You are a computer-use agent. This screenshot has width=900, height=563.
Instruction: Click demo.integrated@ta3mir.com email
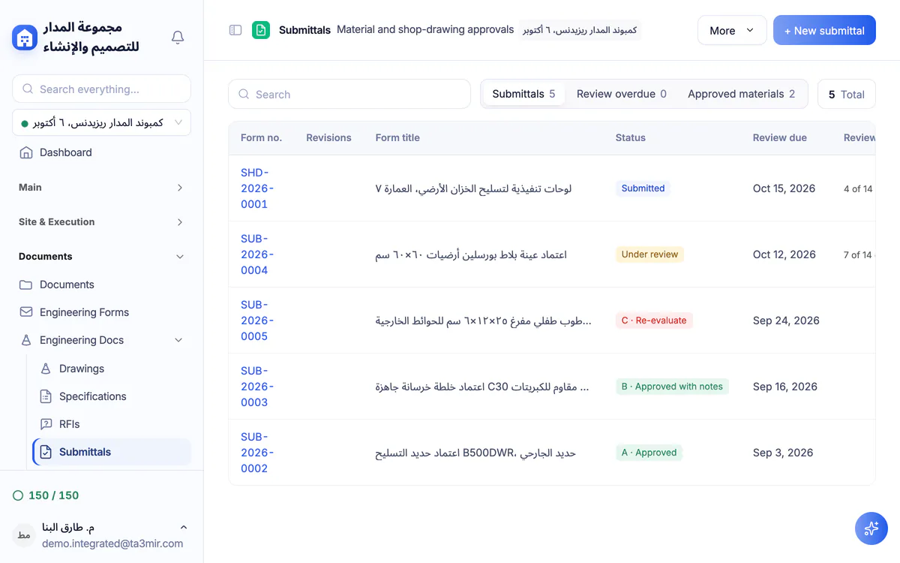(x=112, y=543)
